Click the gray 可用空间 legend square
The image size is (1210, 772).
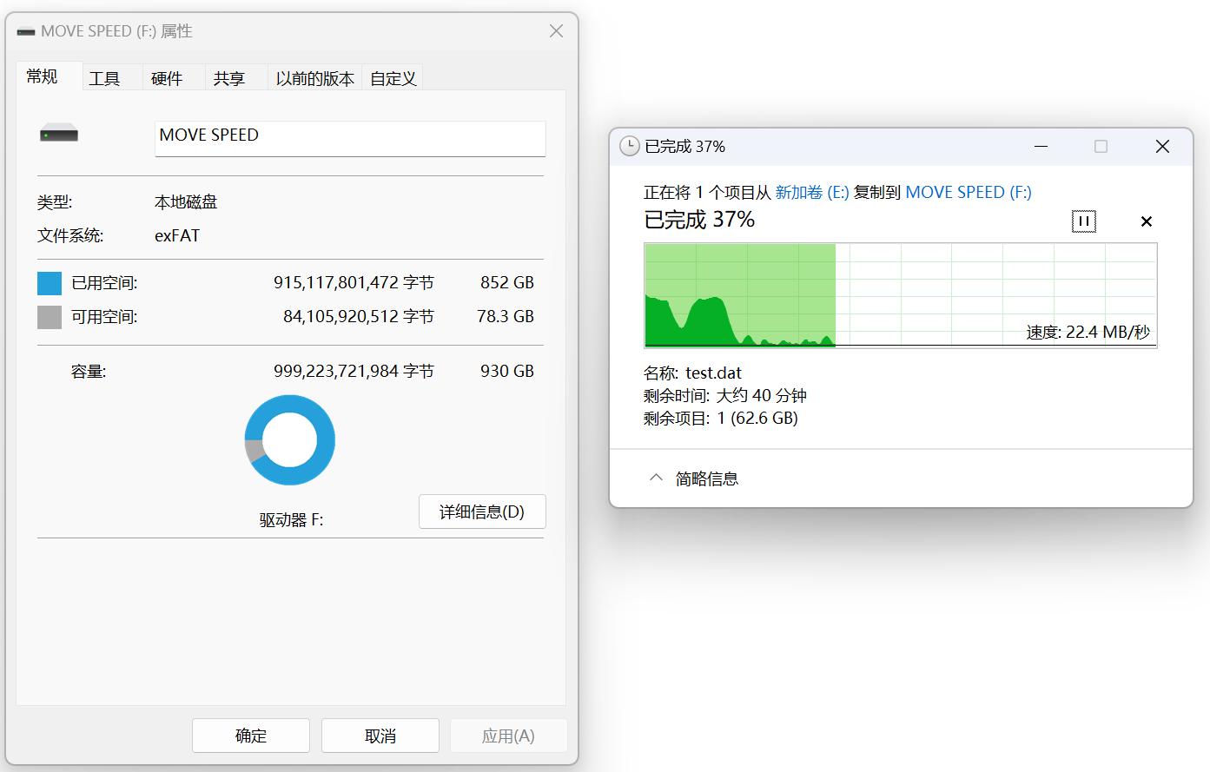point(49,316)
